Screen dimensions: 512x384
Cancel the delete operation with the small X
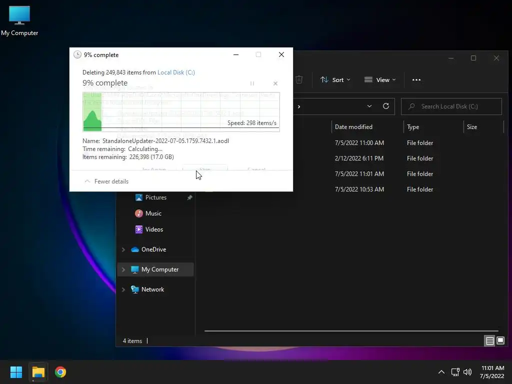click(x=275, y=83)
